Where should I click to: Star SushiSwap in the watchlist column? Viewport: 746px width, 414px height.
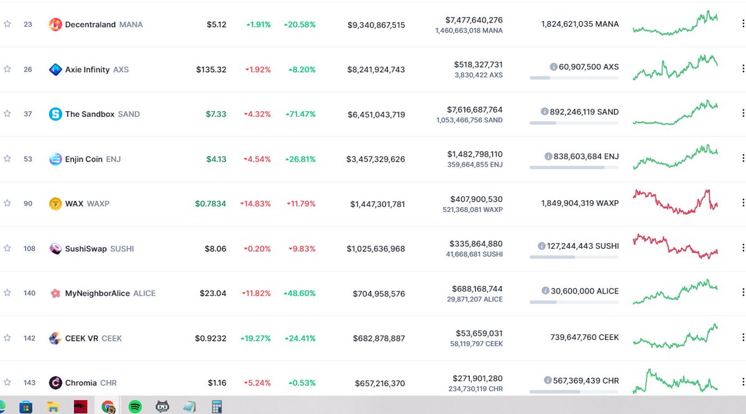tap(7, 248)
